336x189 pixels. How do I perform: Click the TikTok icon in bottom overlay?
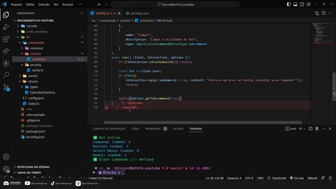coord(52,183)
